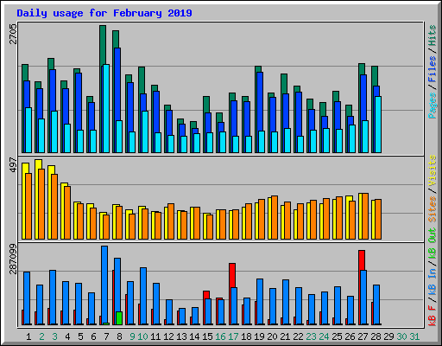Click the tallest green hits bar for day 7
Screen dimensions: 442x346
pos(103,46)
